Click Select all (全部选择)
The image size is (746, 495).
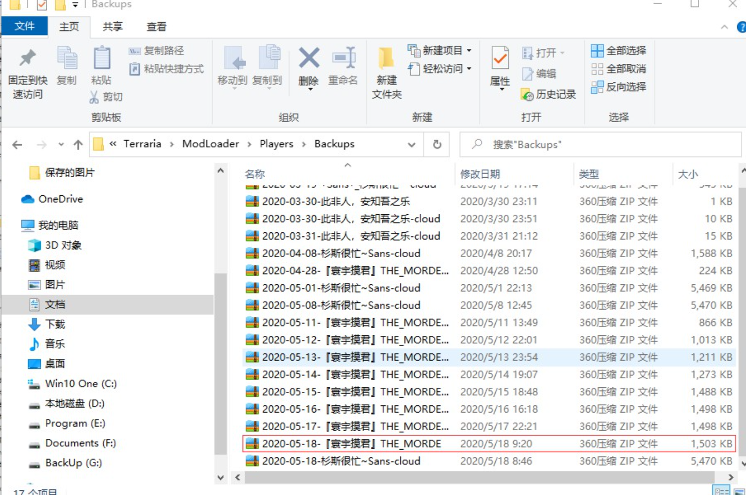619,50
